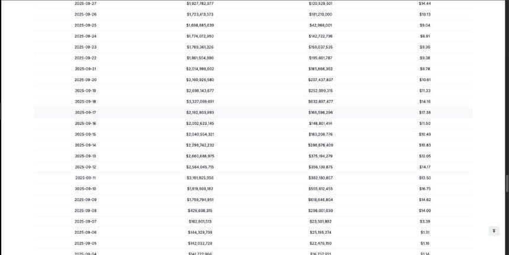Select the 2025-09-05 date cell
This screenshot has height=255, width=509.
coord(85,244)
